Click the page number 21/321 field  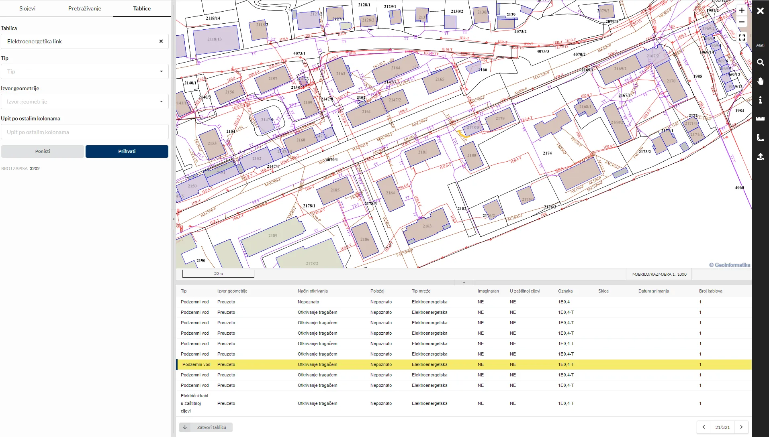tap(722, 427)
